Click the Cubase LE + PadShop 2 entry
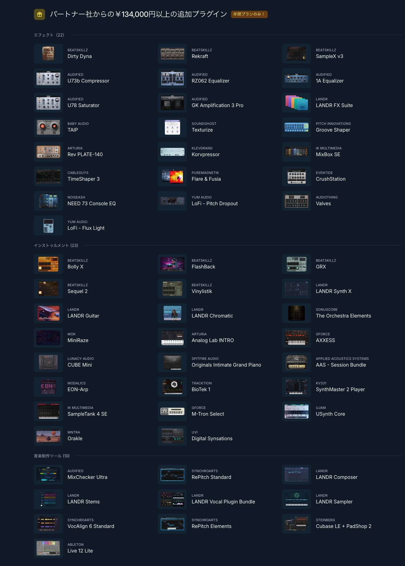The width and height of the screenshot is (405, 566). click(343, 526)
